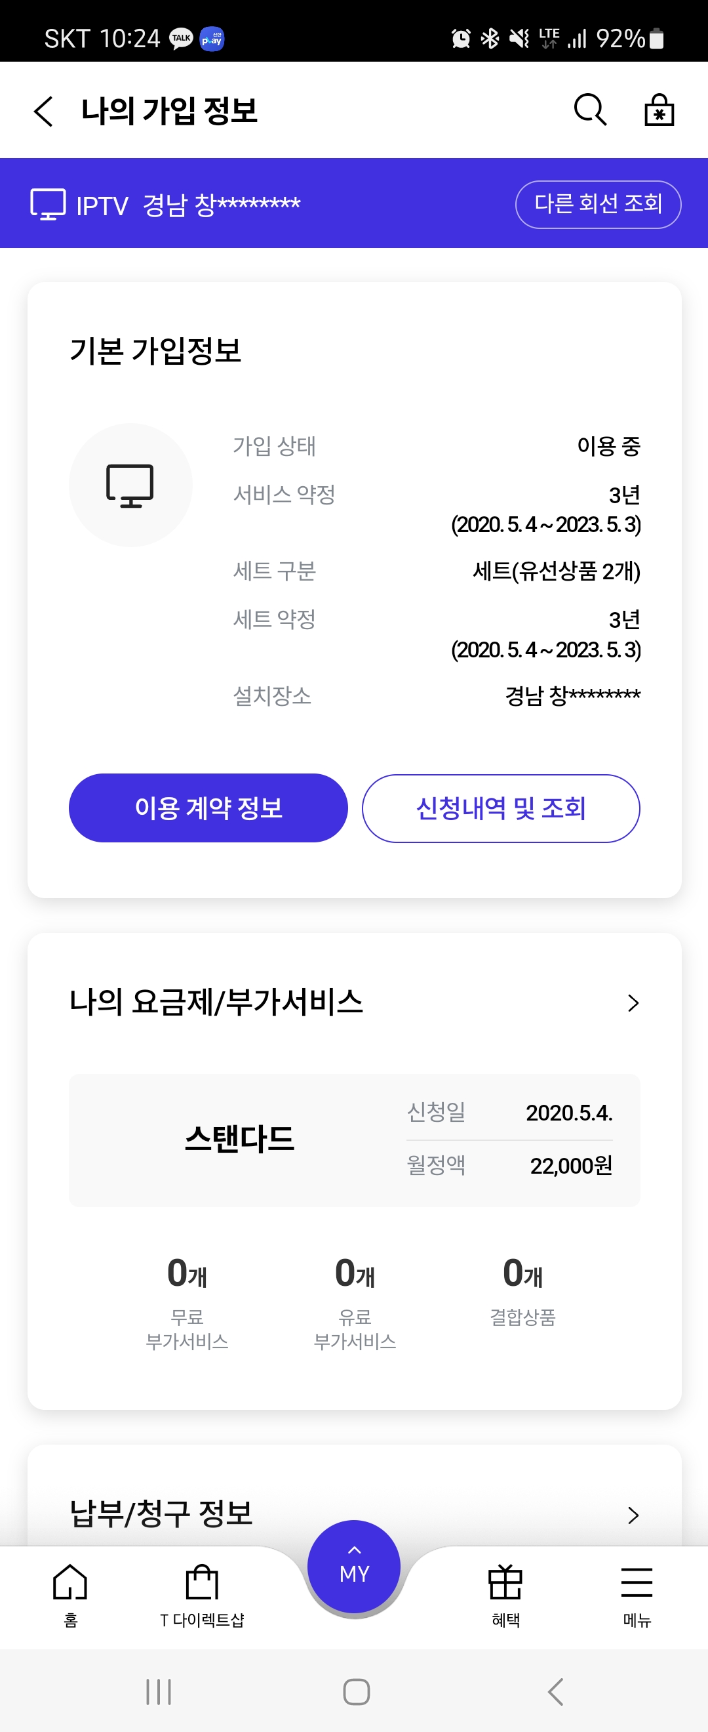Open the 메뉴 hamburger menu
Viewport: 708px width, 1732px height.
point(637,1596)
